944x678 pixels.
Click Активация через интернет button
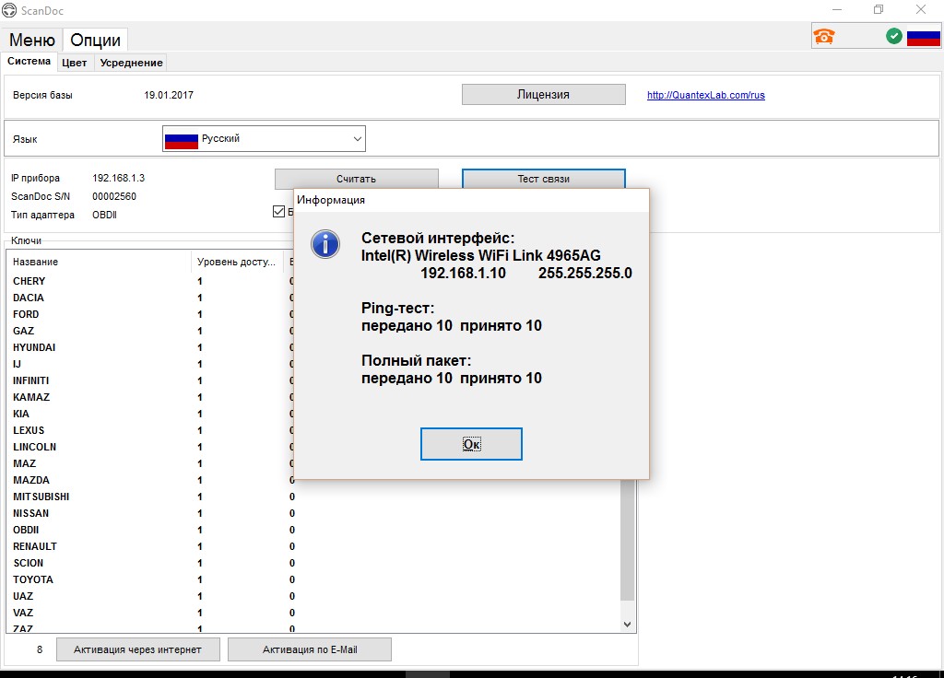(x=138, y=649)
